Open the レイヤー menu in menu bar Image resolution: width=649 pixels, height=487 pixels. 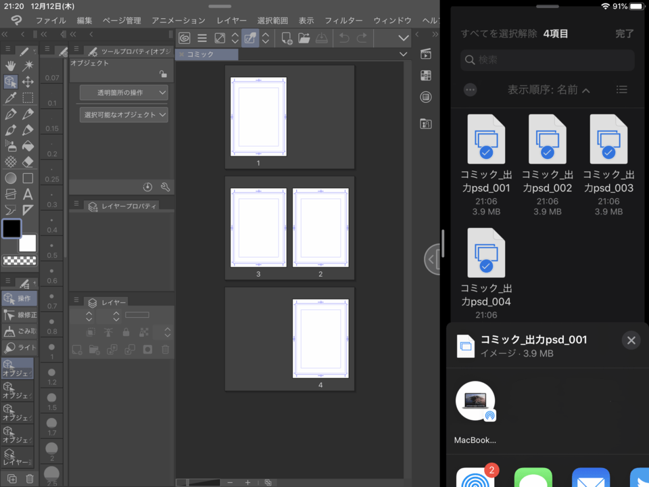231,20
